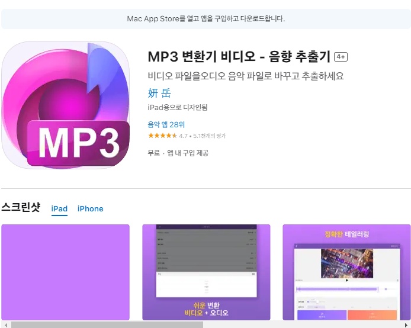
Task: Click the title MP3 변환기 비디오 - 음향 추출기
Action: [x=239, y=56]
